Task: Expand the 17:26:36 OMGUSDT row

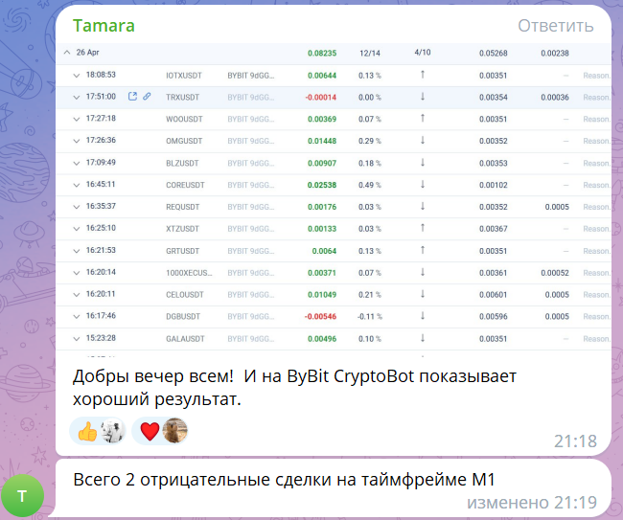Action: click(x=77, y=141)
